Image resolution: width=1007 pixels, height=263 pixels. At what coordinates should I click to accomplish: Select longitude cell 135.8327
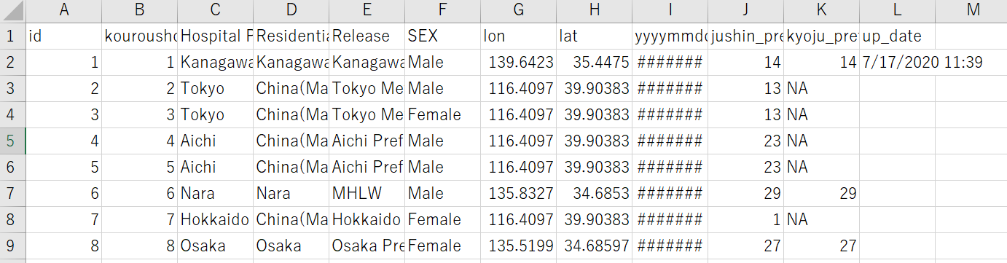(519, 193)
